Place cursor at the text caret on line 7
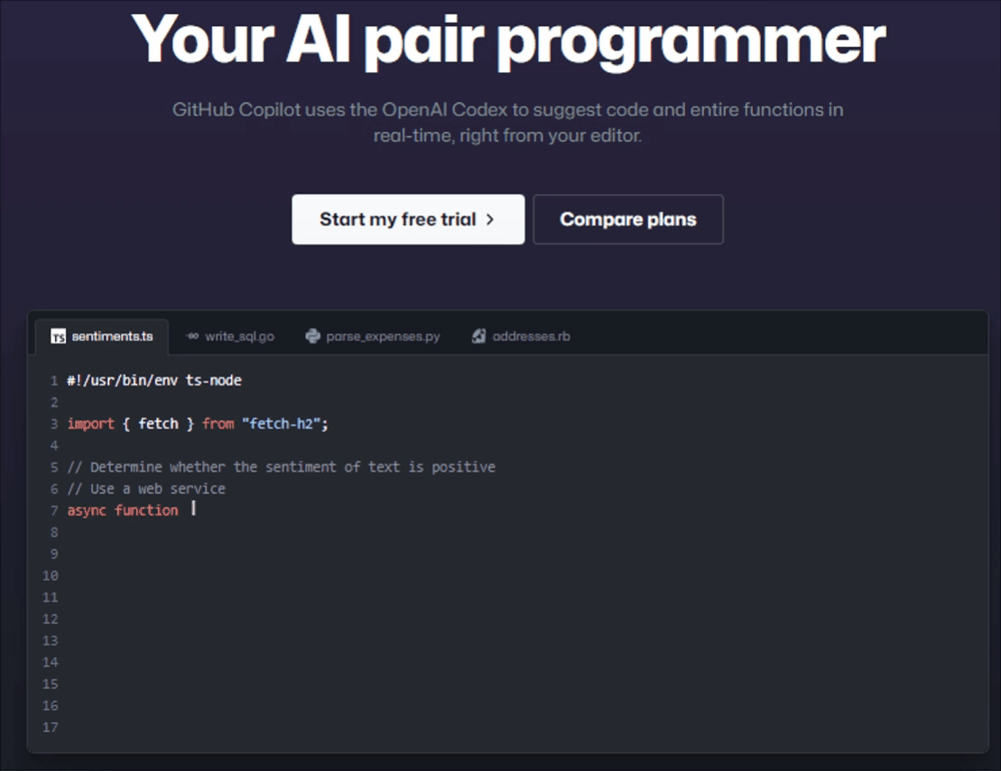 [193, 509]
